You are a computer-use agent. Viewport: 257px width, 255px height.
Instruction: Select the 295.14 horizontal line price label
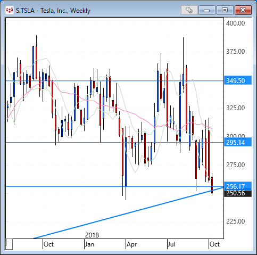pyautogui.click(x=238, y=143)
